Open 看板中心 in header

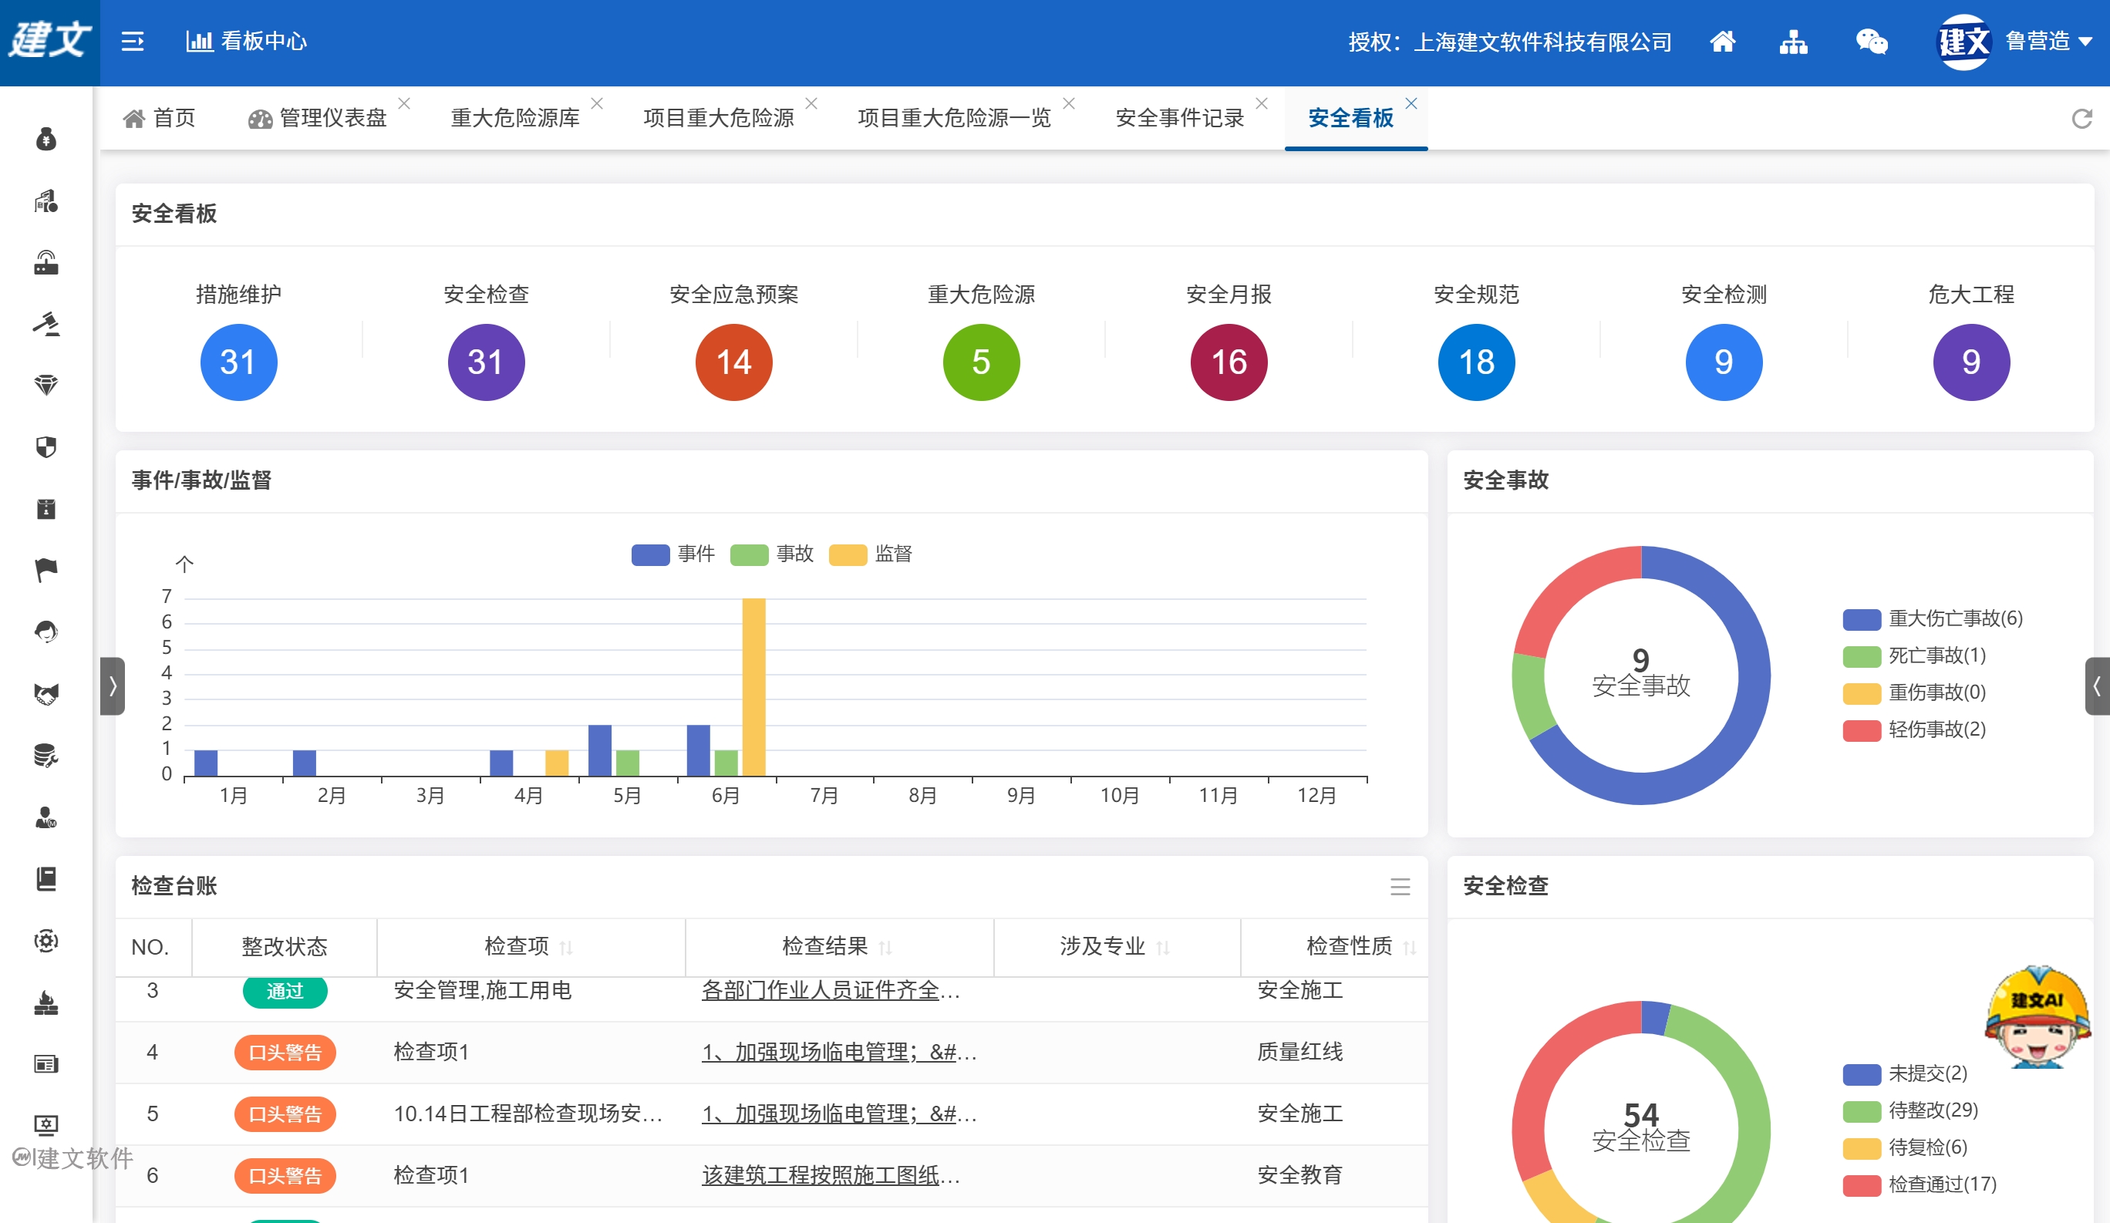coord(246,41)
